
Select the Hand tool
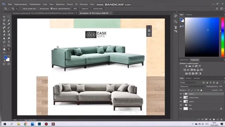coord(4,49)
